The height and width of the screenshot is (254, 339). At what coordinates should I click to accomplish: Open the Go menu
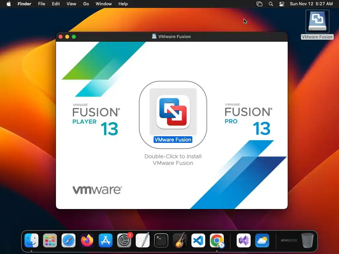tap(86, 4)
